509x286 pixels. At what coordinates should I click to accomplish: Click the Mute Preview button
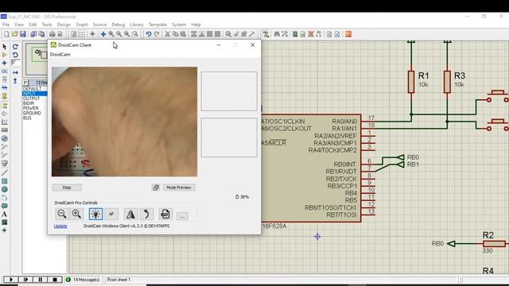[x=179, y=187]
